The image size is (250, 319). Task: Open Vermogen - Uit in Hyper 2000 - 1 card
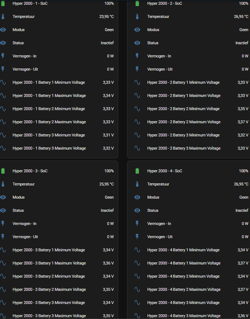point(25,69)
